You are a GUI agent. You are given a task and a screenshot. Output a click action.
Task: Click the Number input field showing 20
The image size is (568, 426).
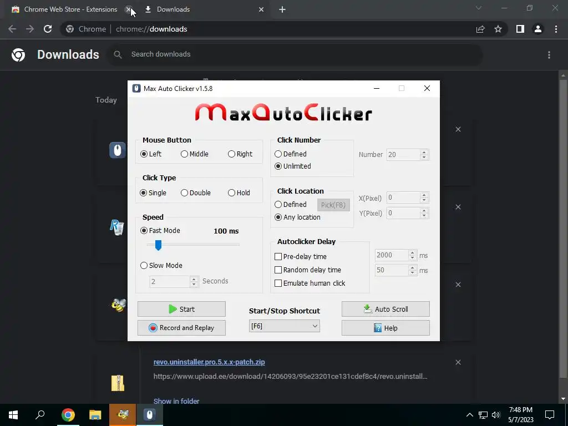click(x=403, y=155)
